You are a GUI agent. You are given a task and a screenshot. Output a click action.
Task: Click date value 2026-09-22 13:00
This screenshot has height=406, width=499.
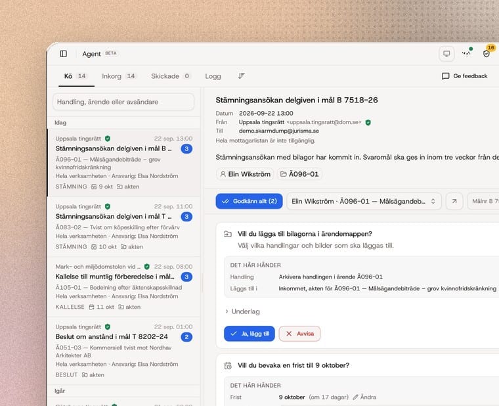tap(266, 114)
